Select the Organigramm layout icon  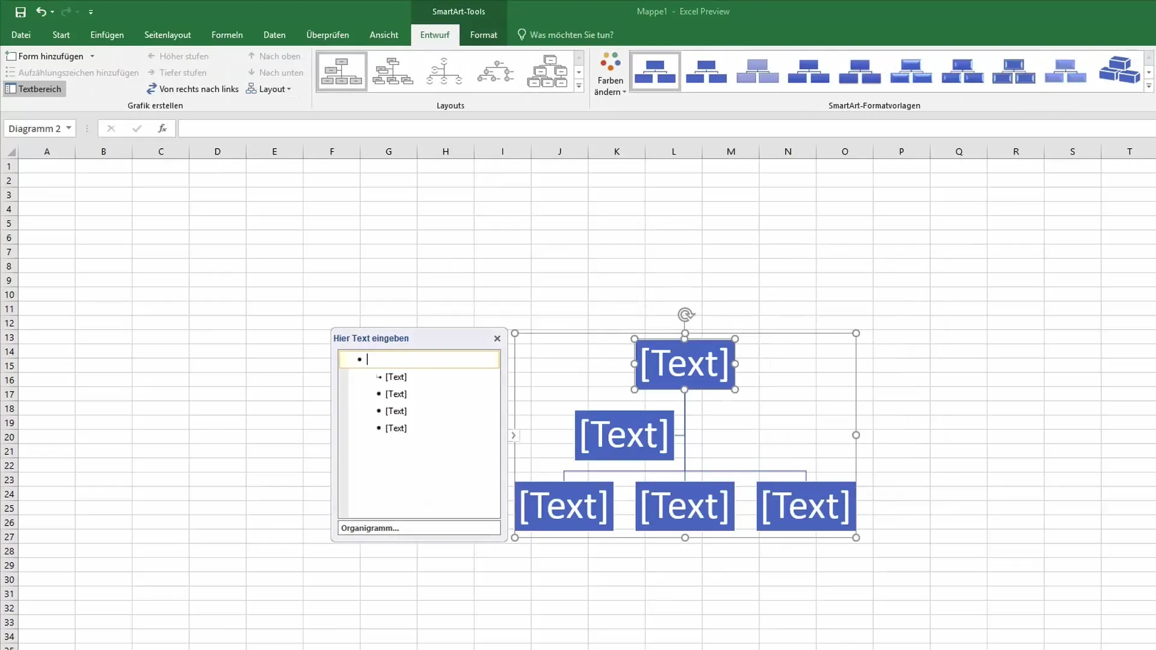[341, 72]
